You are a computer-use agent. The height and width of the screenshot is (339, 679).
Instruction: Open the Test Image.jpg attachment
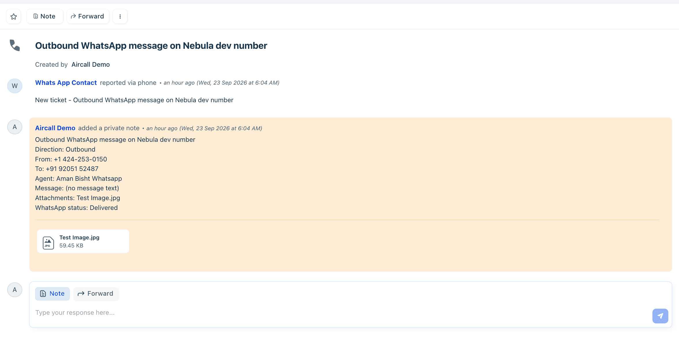tap(83, 241)
